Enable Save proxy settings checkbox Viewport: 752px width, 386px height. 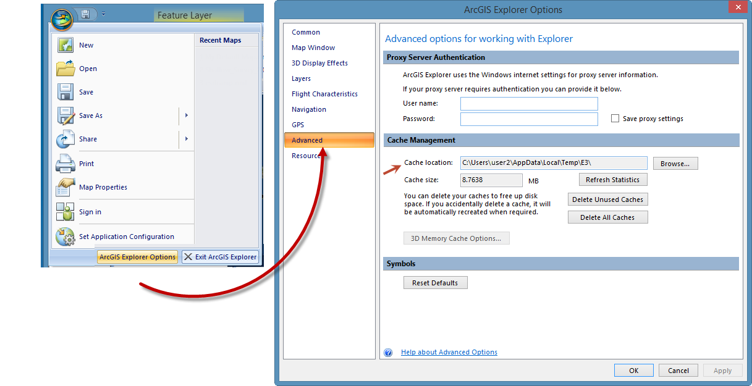(x=615, y=119)
